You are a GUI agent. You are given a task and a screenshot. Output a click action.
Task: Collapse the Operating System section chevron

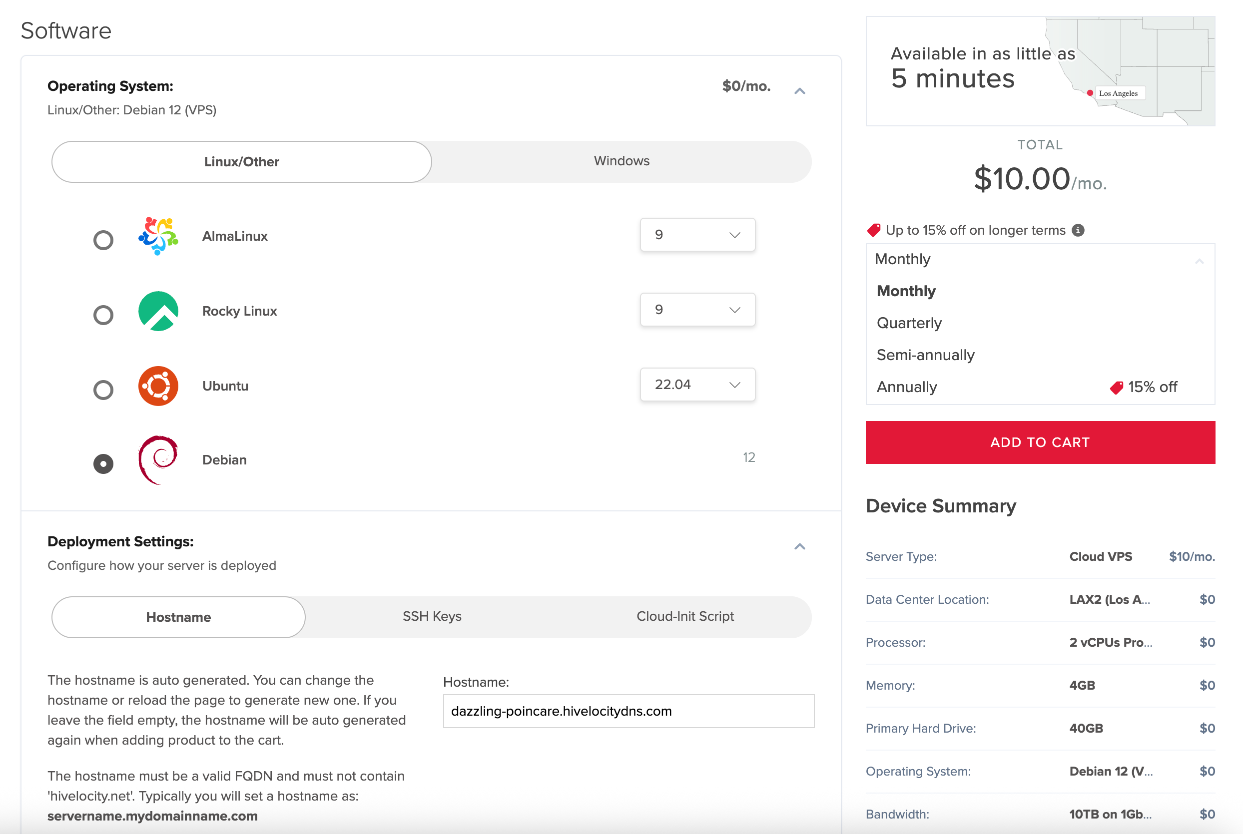point(799,91)
